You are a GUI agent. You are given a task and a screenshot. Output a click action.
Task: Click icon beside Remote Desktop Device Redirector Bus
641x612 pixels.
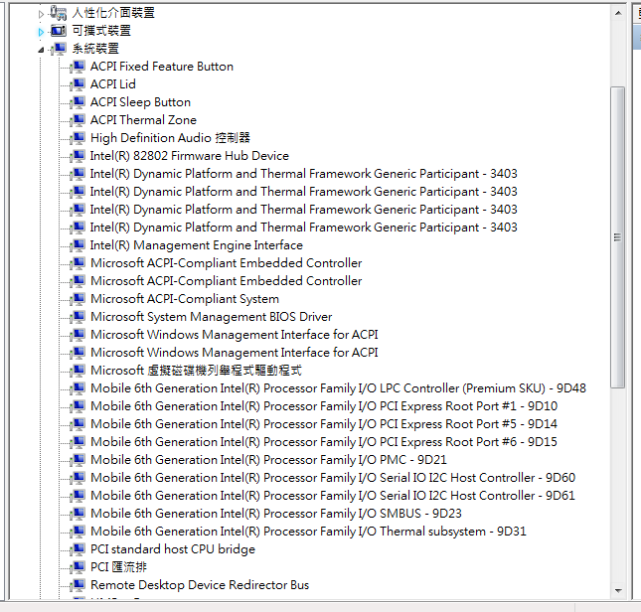point(78,585)
